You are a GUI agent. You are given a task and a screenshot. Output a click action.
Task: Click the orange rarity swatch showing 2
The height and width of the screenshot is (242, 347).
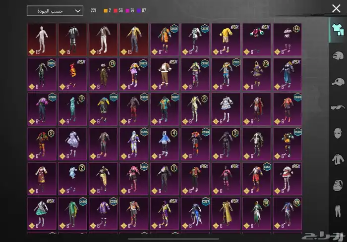pos(107,10)
